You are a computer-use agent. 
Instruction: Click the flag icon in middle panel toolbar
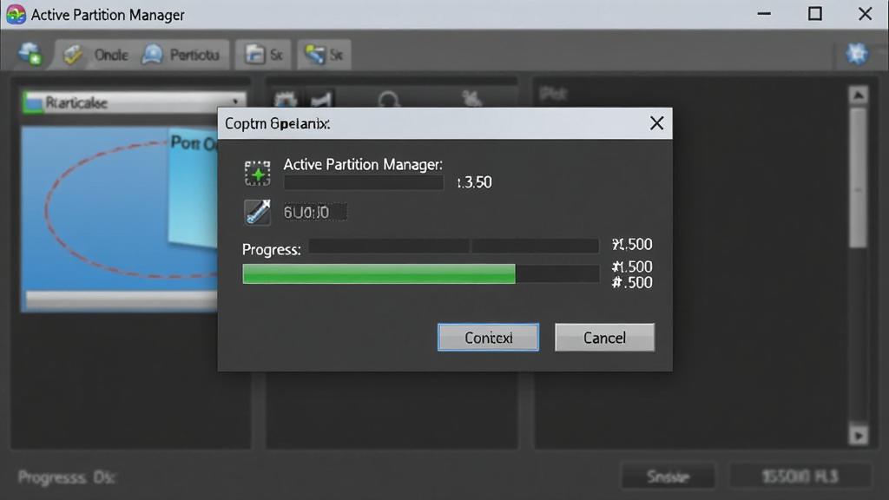point(321,101)
